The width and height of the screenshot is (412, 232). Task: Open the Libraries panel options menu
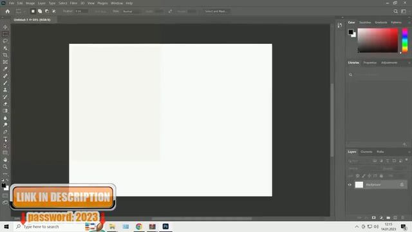(x=409, y=63)
